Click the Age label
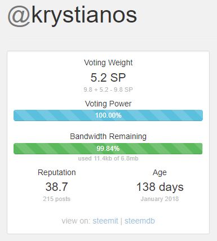The image size is (217, 241). (x=160, y=173)
